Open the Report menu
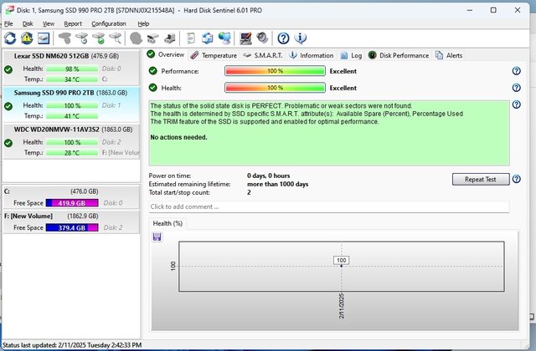 click(x=73, y=23)
